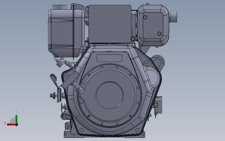Select the large square air cleaner box
The height and width of the screenshot is (141, 225).
pos(110,24)
